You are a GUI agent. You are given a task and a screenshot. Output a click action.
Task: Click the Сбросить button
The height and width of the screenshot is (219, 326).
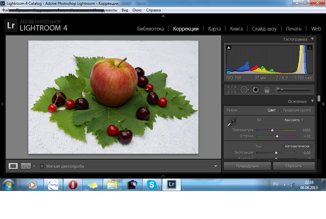coord(294,166)
